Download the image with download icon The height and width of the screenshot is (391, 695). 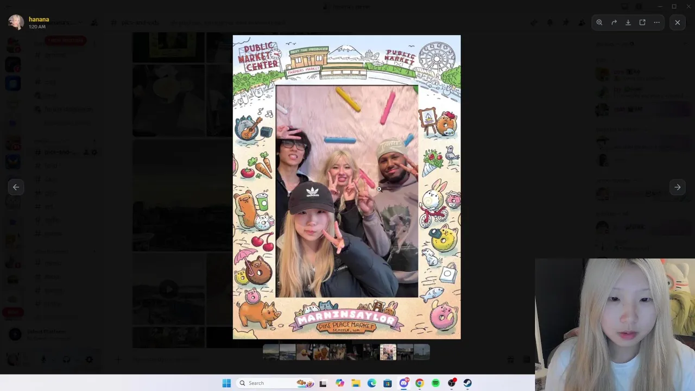tap(628, 22)
